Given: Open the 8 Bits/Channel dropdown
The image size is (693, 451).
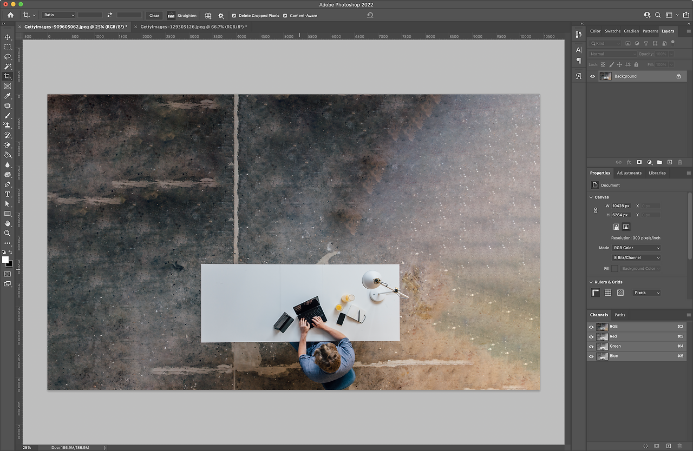Looking at the screenshot, I should pos(636,257).
